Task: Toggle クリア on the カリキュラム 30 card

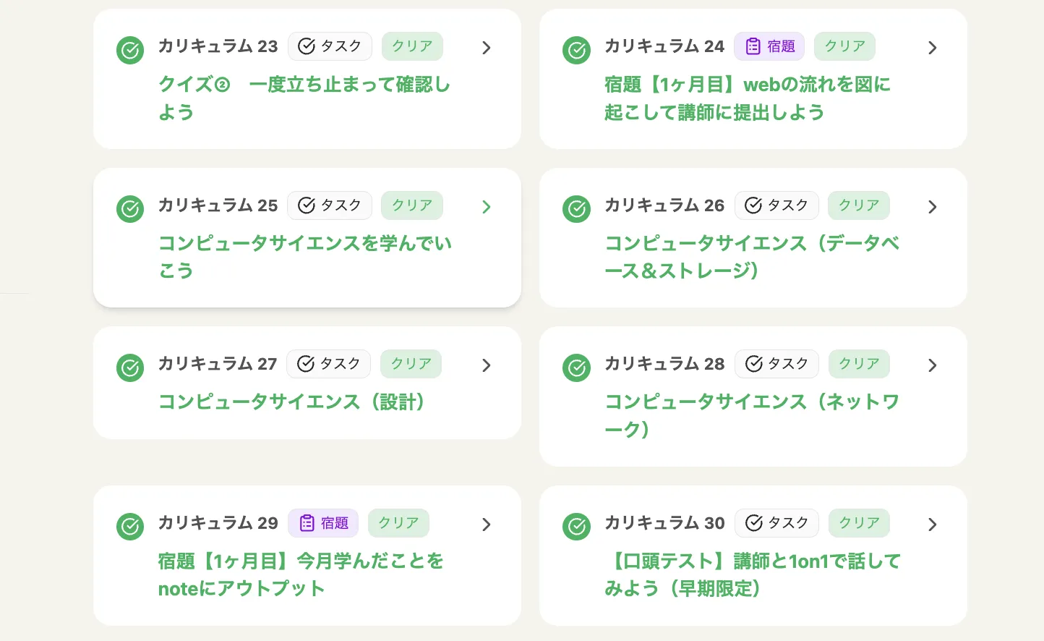Action: click(x=859, y=522)
